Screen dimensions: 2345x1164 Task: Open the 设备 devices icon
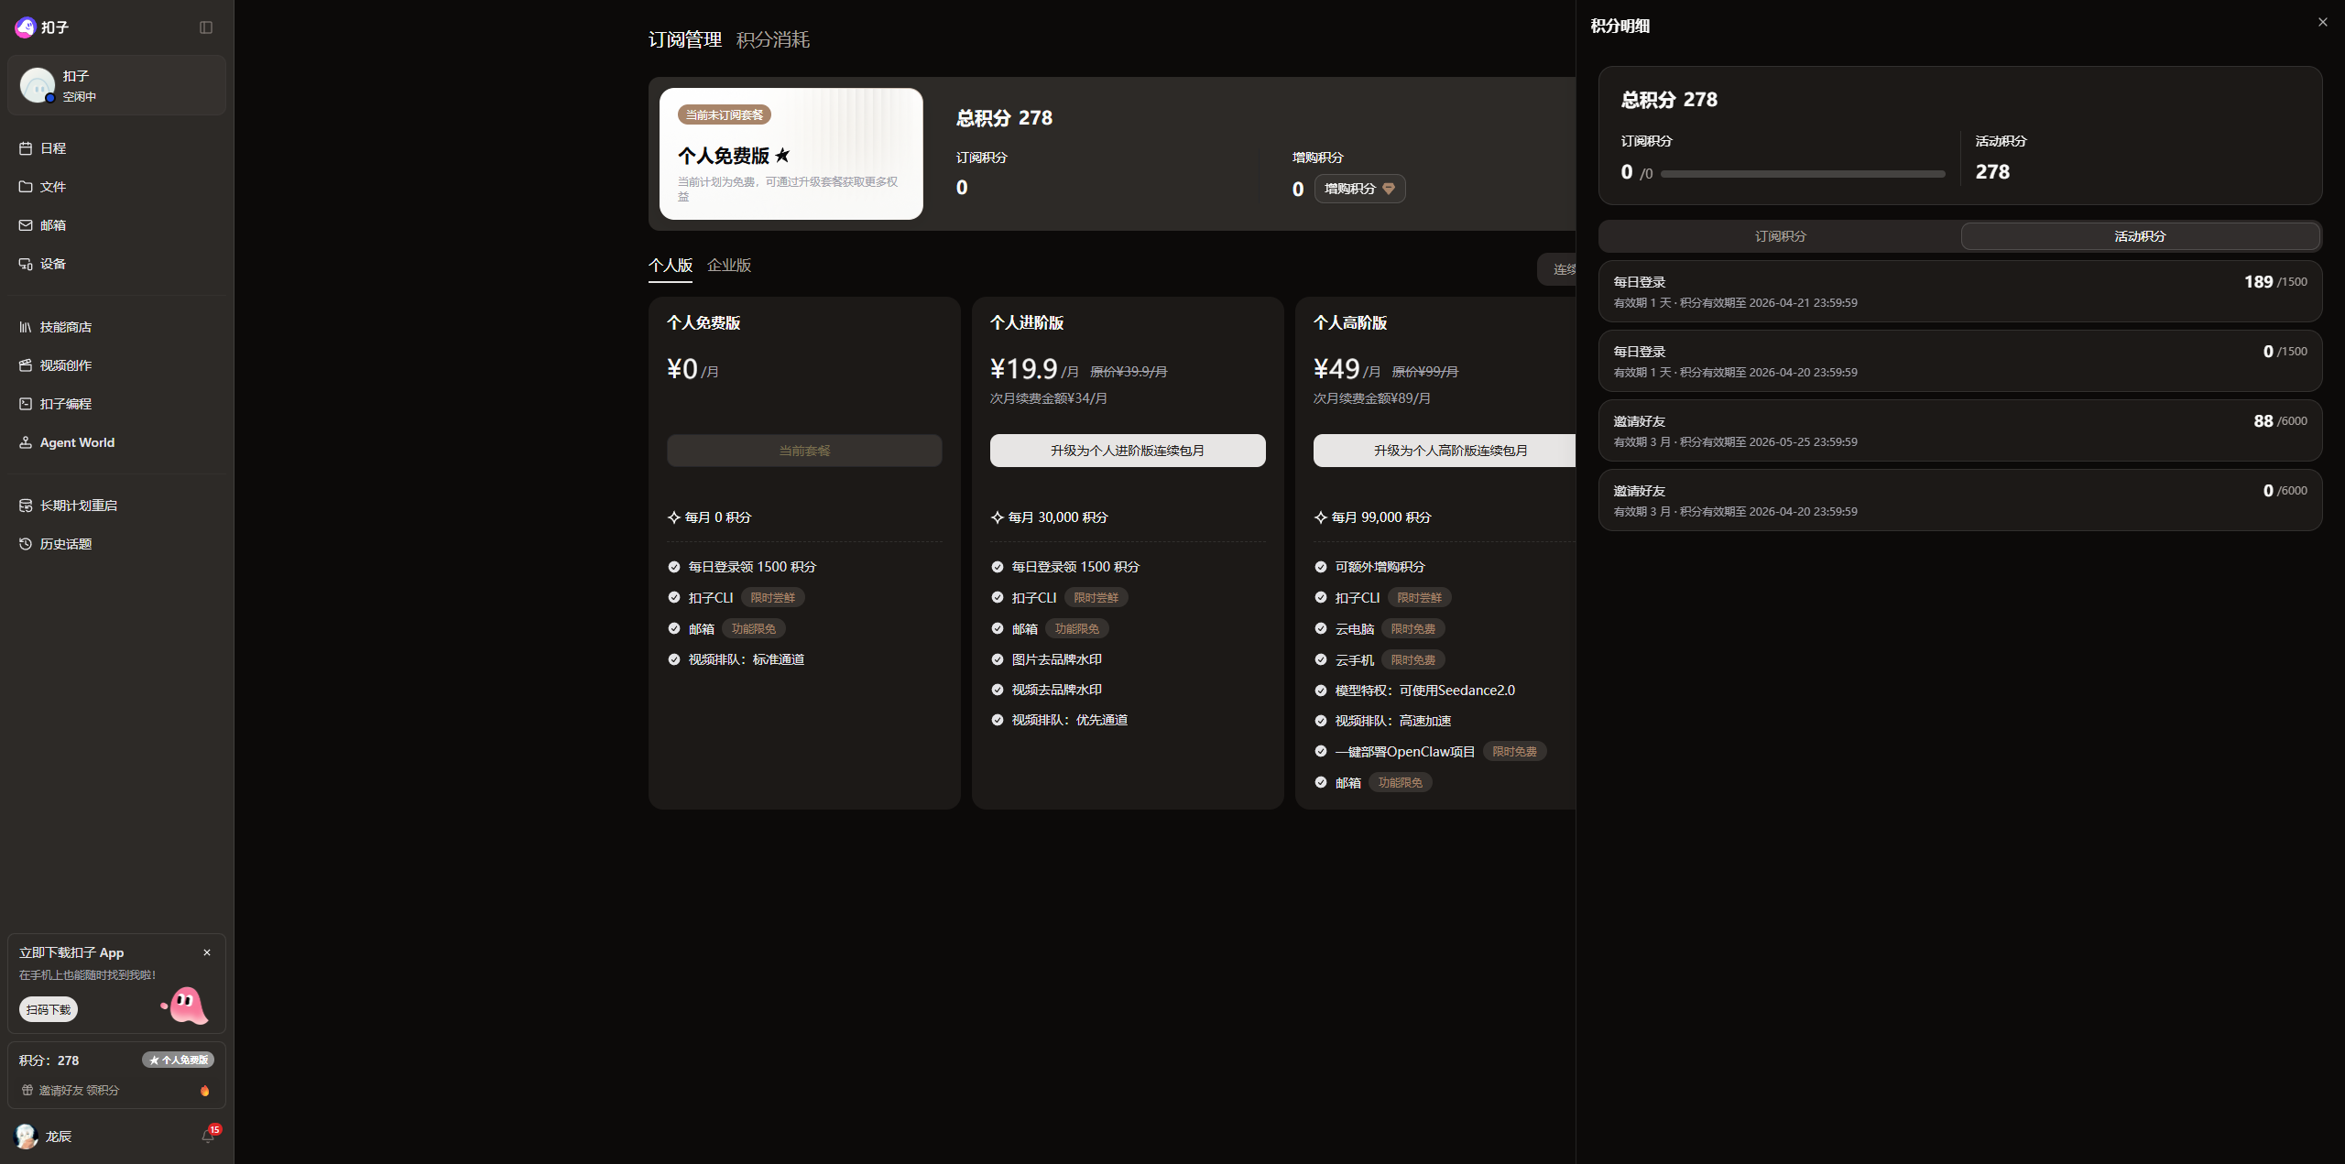coord(26,264)
